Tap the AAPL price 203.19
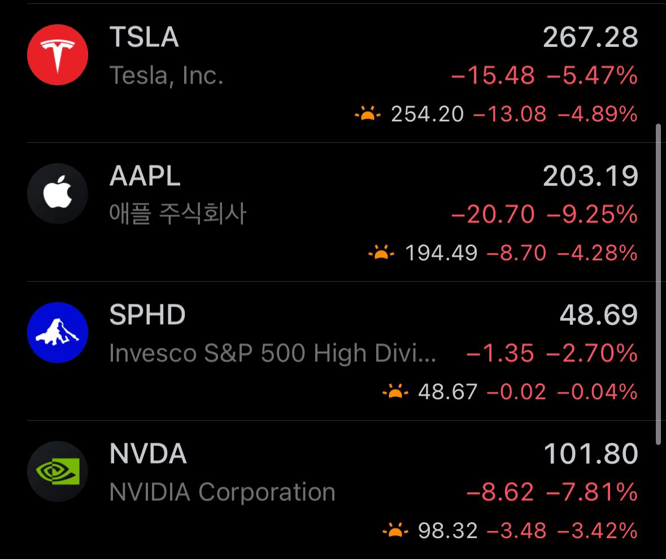Image resolution: width=666 pixels, height=559 pixels. click(590, 177)
